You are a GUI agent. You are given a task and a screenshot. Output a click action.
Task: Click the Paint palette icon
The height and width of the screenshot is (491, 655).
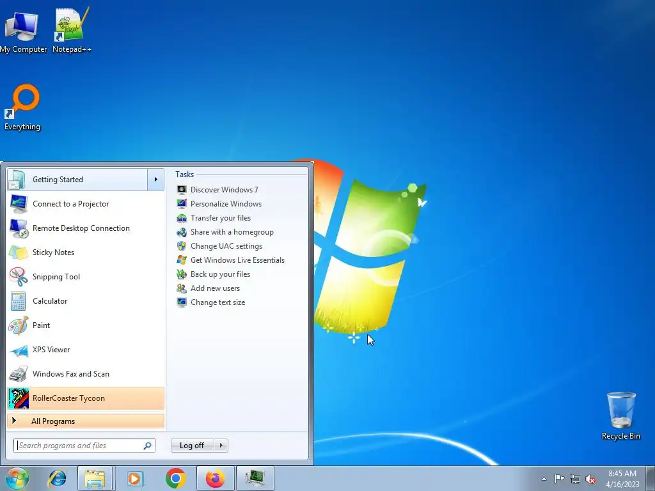pos(19,325)
